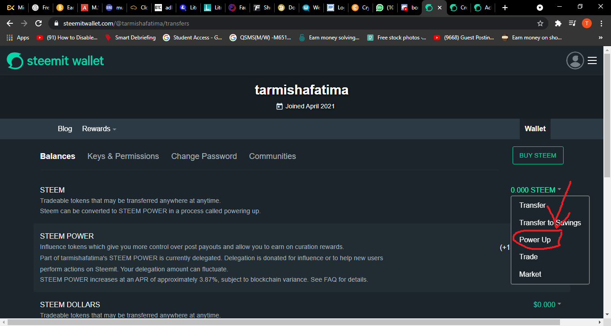This screenshot has width=611, height=326.
Task: Switch to the Binance 'Mi' tab
Action: pos(16,8)
